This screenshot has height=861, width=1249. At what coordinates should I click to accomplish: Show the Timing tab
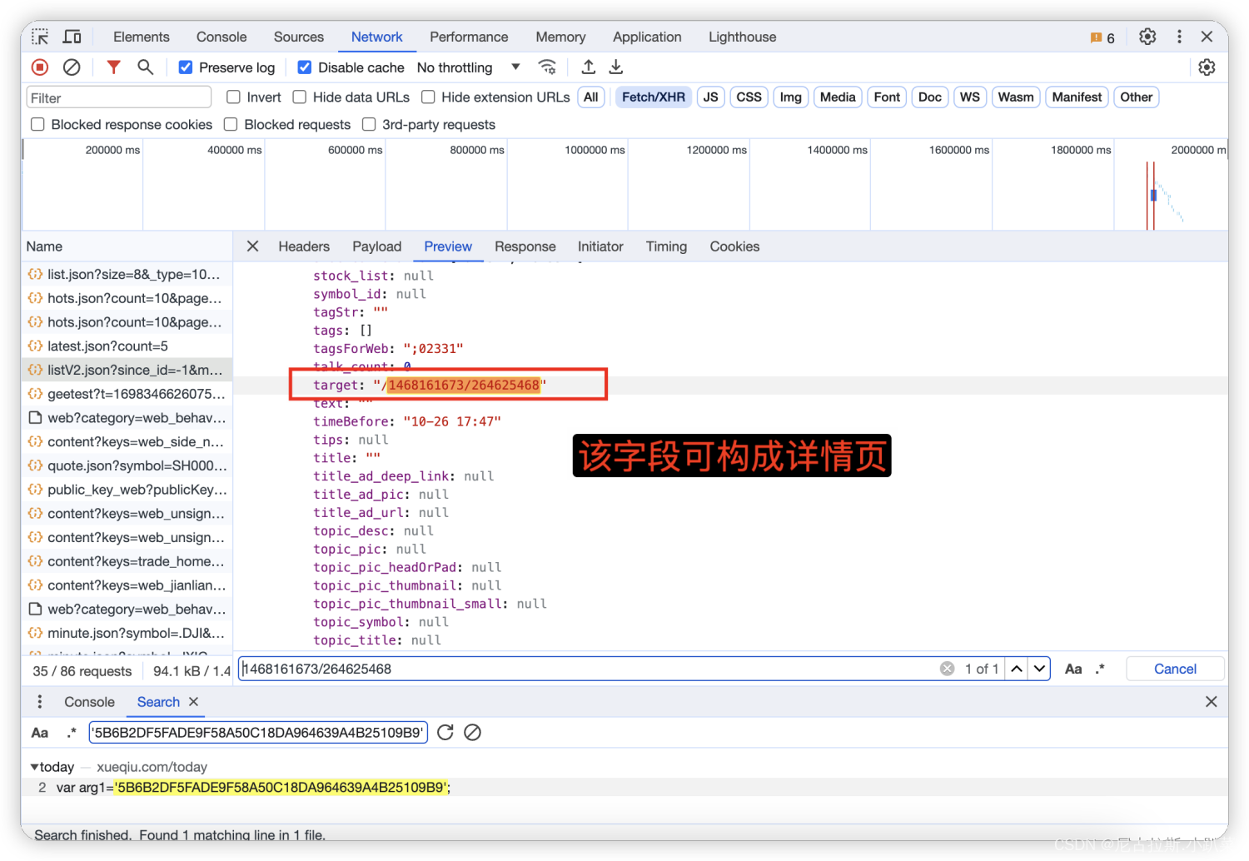(x=667, y=246)
